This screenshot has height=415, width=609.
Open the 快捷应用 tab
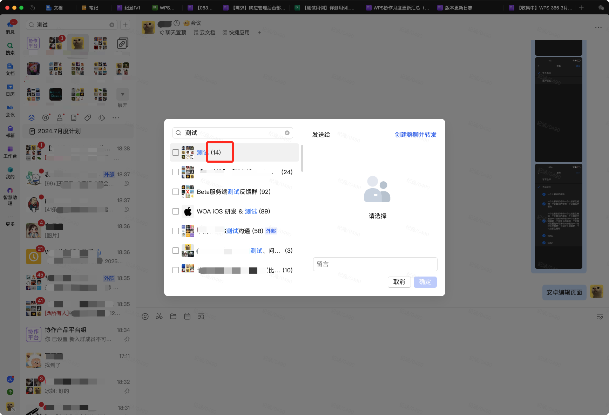[x=236, y=33]
